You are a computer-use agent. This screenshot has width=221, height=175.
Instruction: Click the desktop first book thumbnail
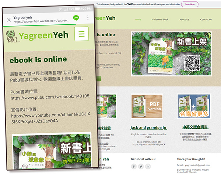point(107,106)
